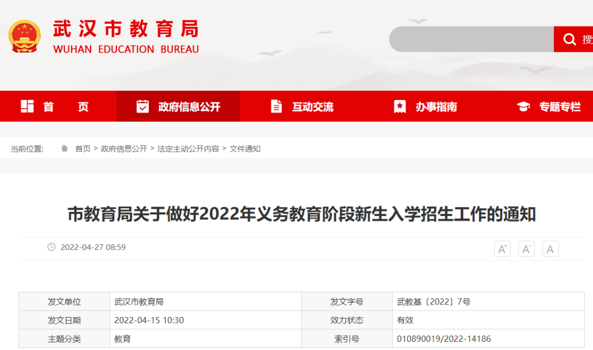
Task: Click breadcrumb link 文件通知
Action: click(245, 149)
